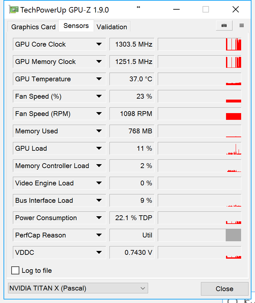The image size is (255, 303).
Task: Expand the Power Consumption dropdown arrow
Action: 99,218
